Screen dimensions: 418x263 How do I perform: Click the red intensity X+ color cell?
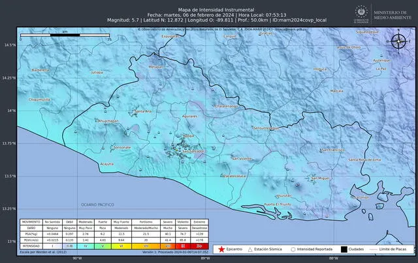click(202, 245)
